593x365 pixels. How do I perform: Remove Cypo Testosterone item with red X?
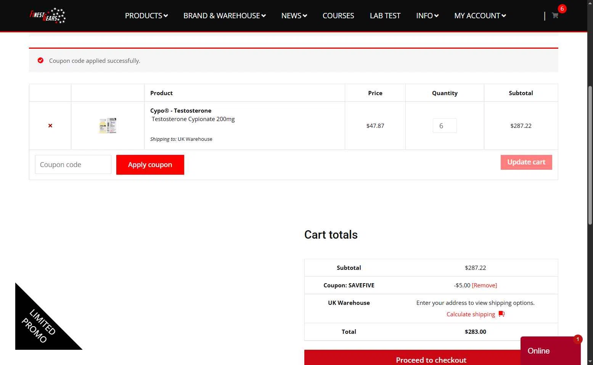tap(50, 126)
